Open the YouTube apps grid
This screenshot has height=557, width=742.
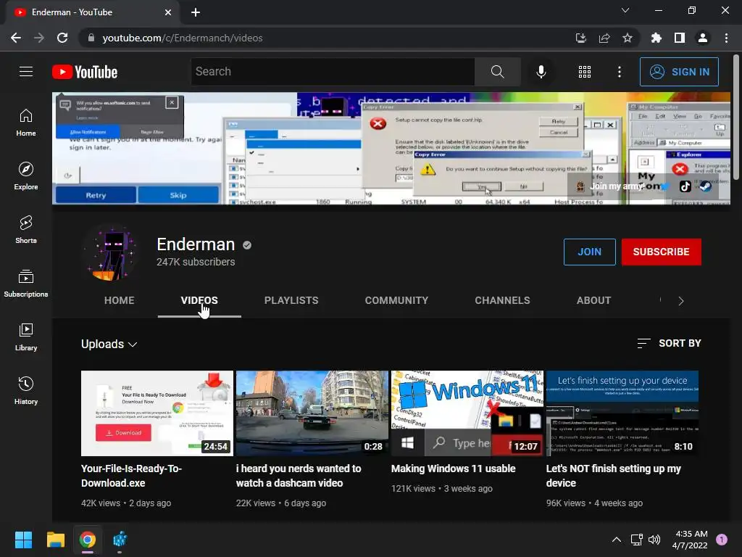585,72
